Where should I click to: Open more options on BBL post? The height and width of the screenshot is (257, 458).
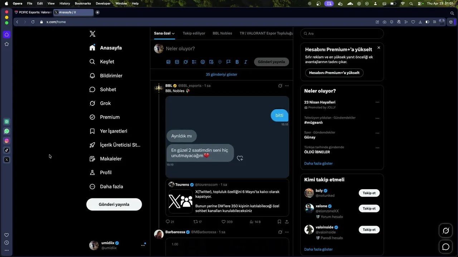(287, 86)
